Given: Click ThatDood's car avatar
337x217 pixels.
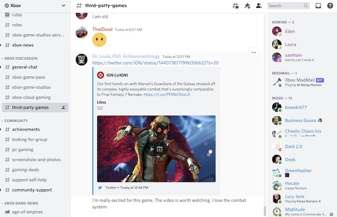Looking at the screenshot, I should [81, 32].
